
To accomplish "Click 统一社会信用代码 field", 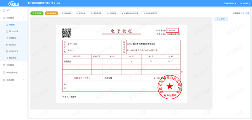I will pos(169,50).
